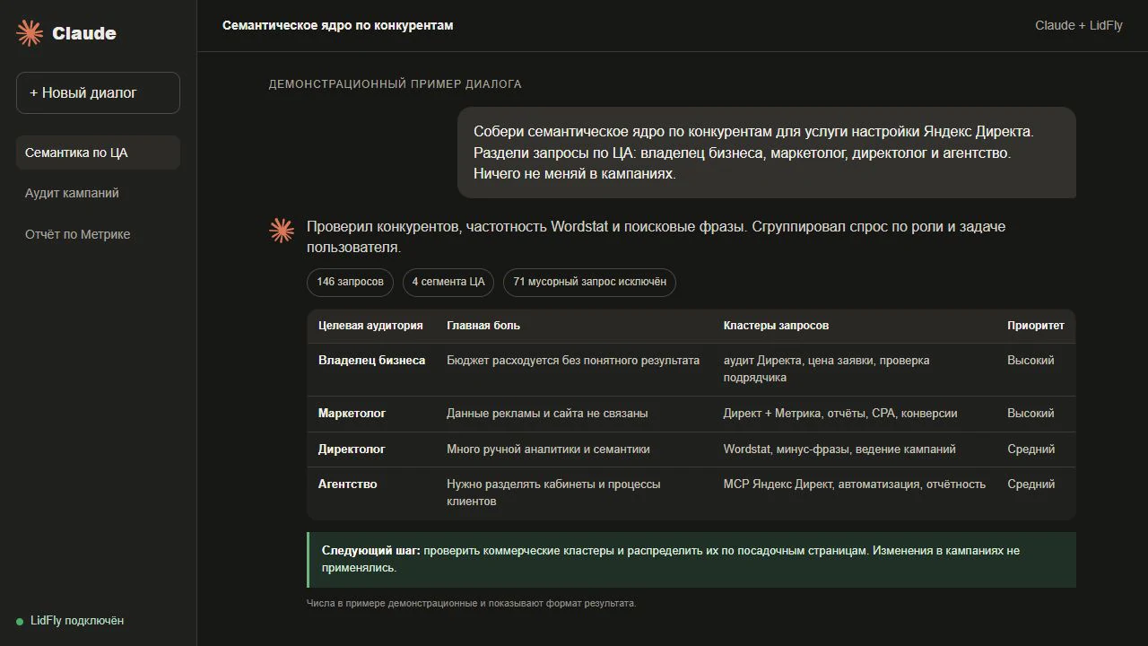
Task: Click Средний priority in Агентство row
Action: point(1031,484)
